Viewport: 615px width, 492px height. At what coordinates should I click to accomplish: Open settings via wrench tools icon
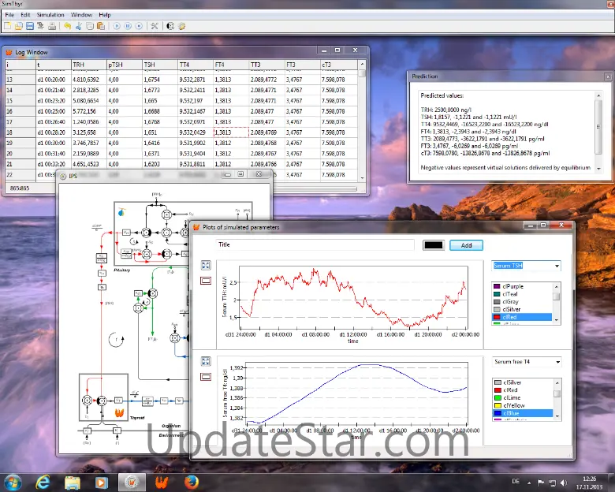(155, 26)
